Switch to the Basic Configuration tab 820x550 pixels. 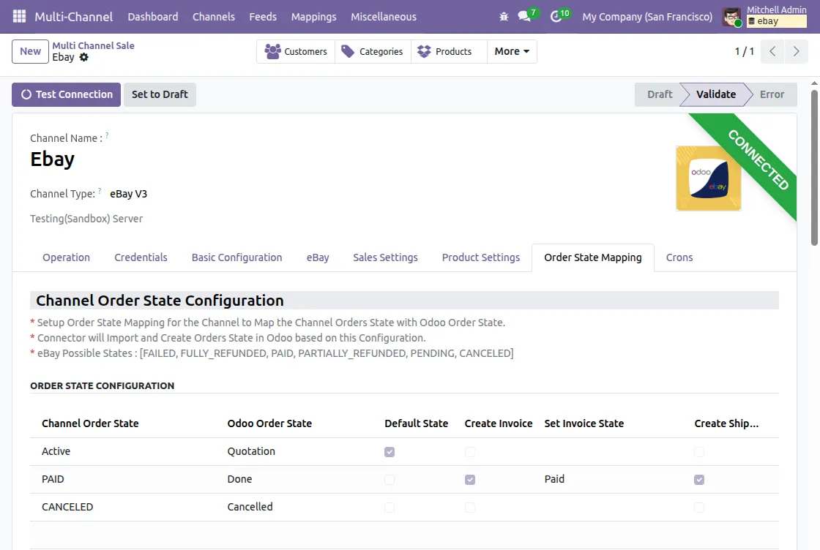point(237,257)
